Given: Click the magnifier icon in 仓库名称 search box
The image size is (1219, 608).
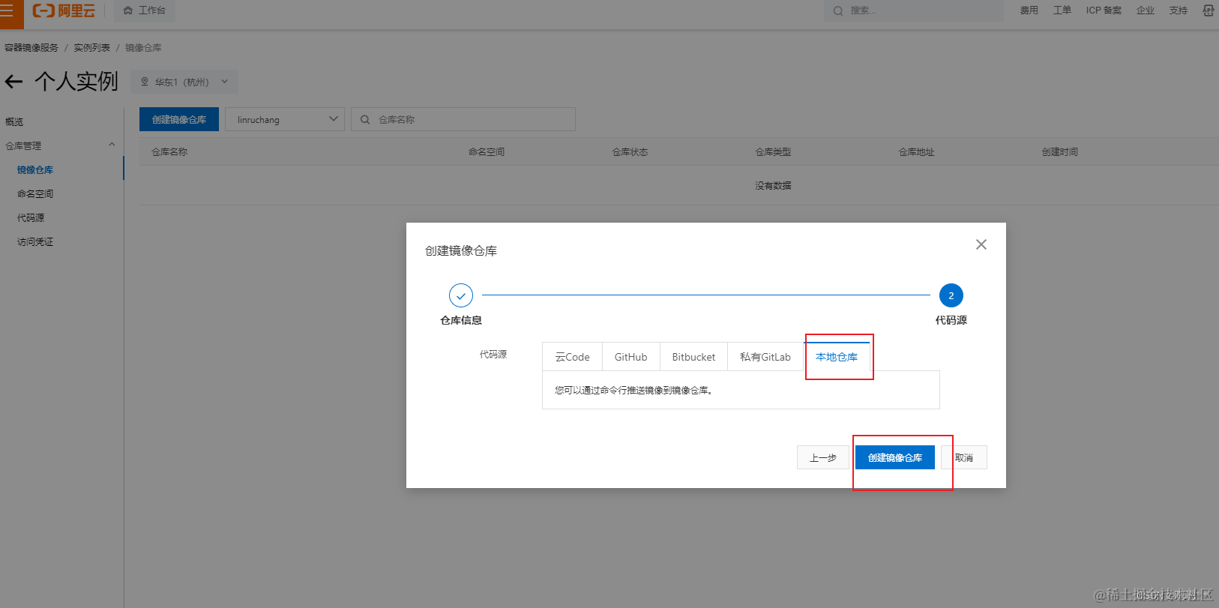Looking at the screenshot, I should (x=365, y=119).
